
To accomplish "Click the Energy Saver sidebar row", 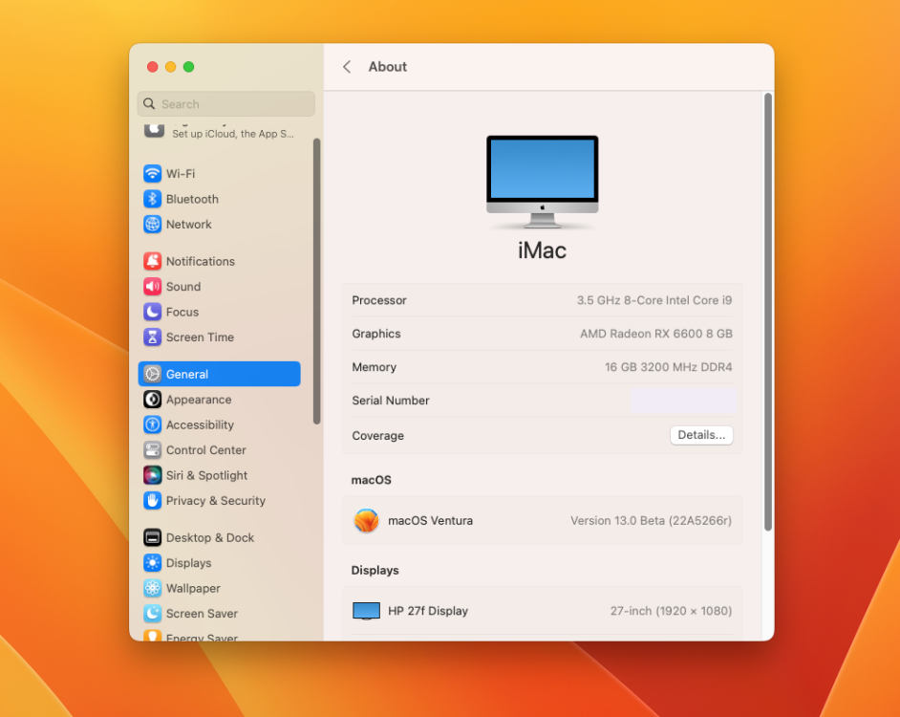I will 219,636.
